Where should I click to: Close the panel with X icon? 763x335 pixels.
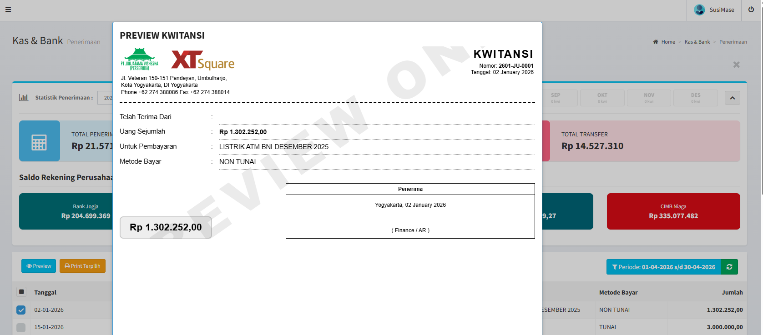(x=736, y=65)
